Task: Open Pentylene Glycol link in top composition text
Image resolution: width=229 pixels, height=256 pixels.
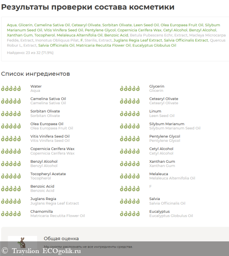Action: point(100,30)
